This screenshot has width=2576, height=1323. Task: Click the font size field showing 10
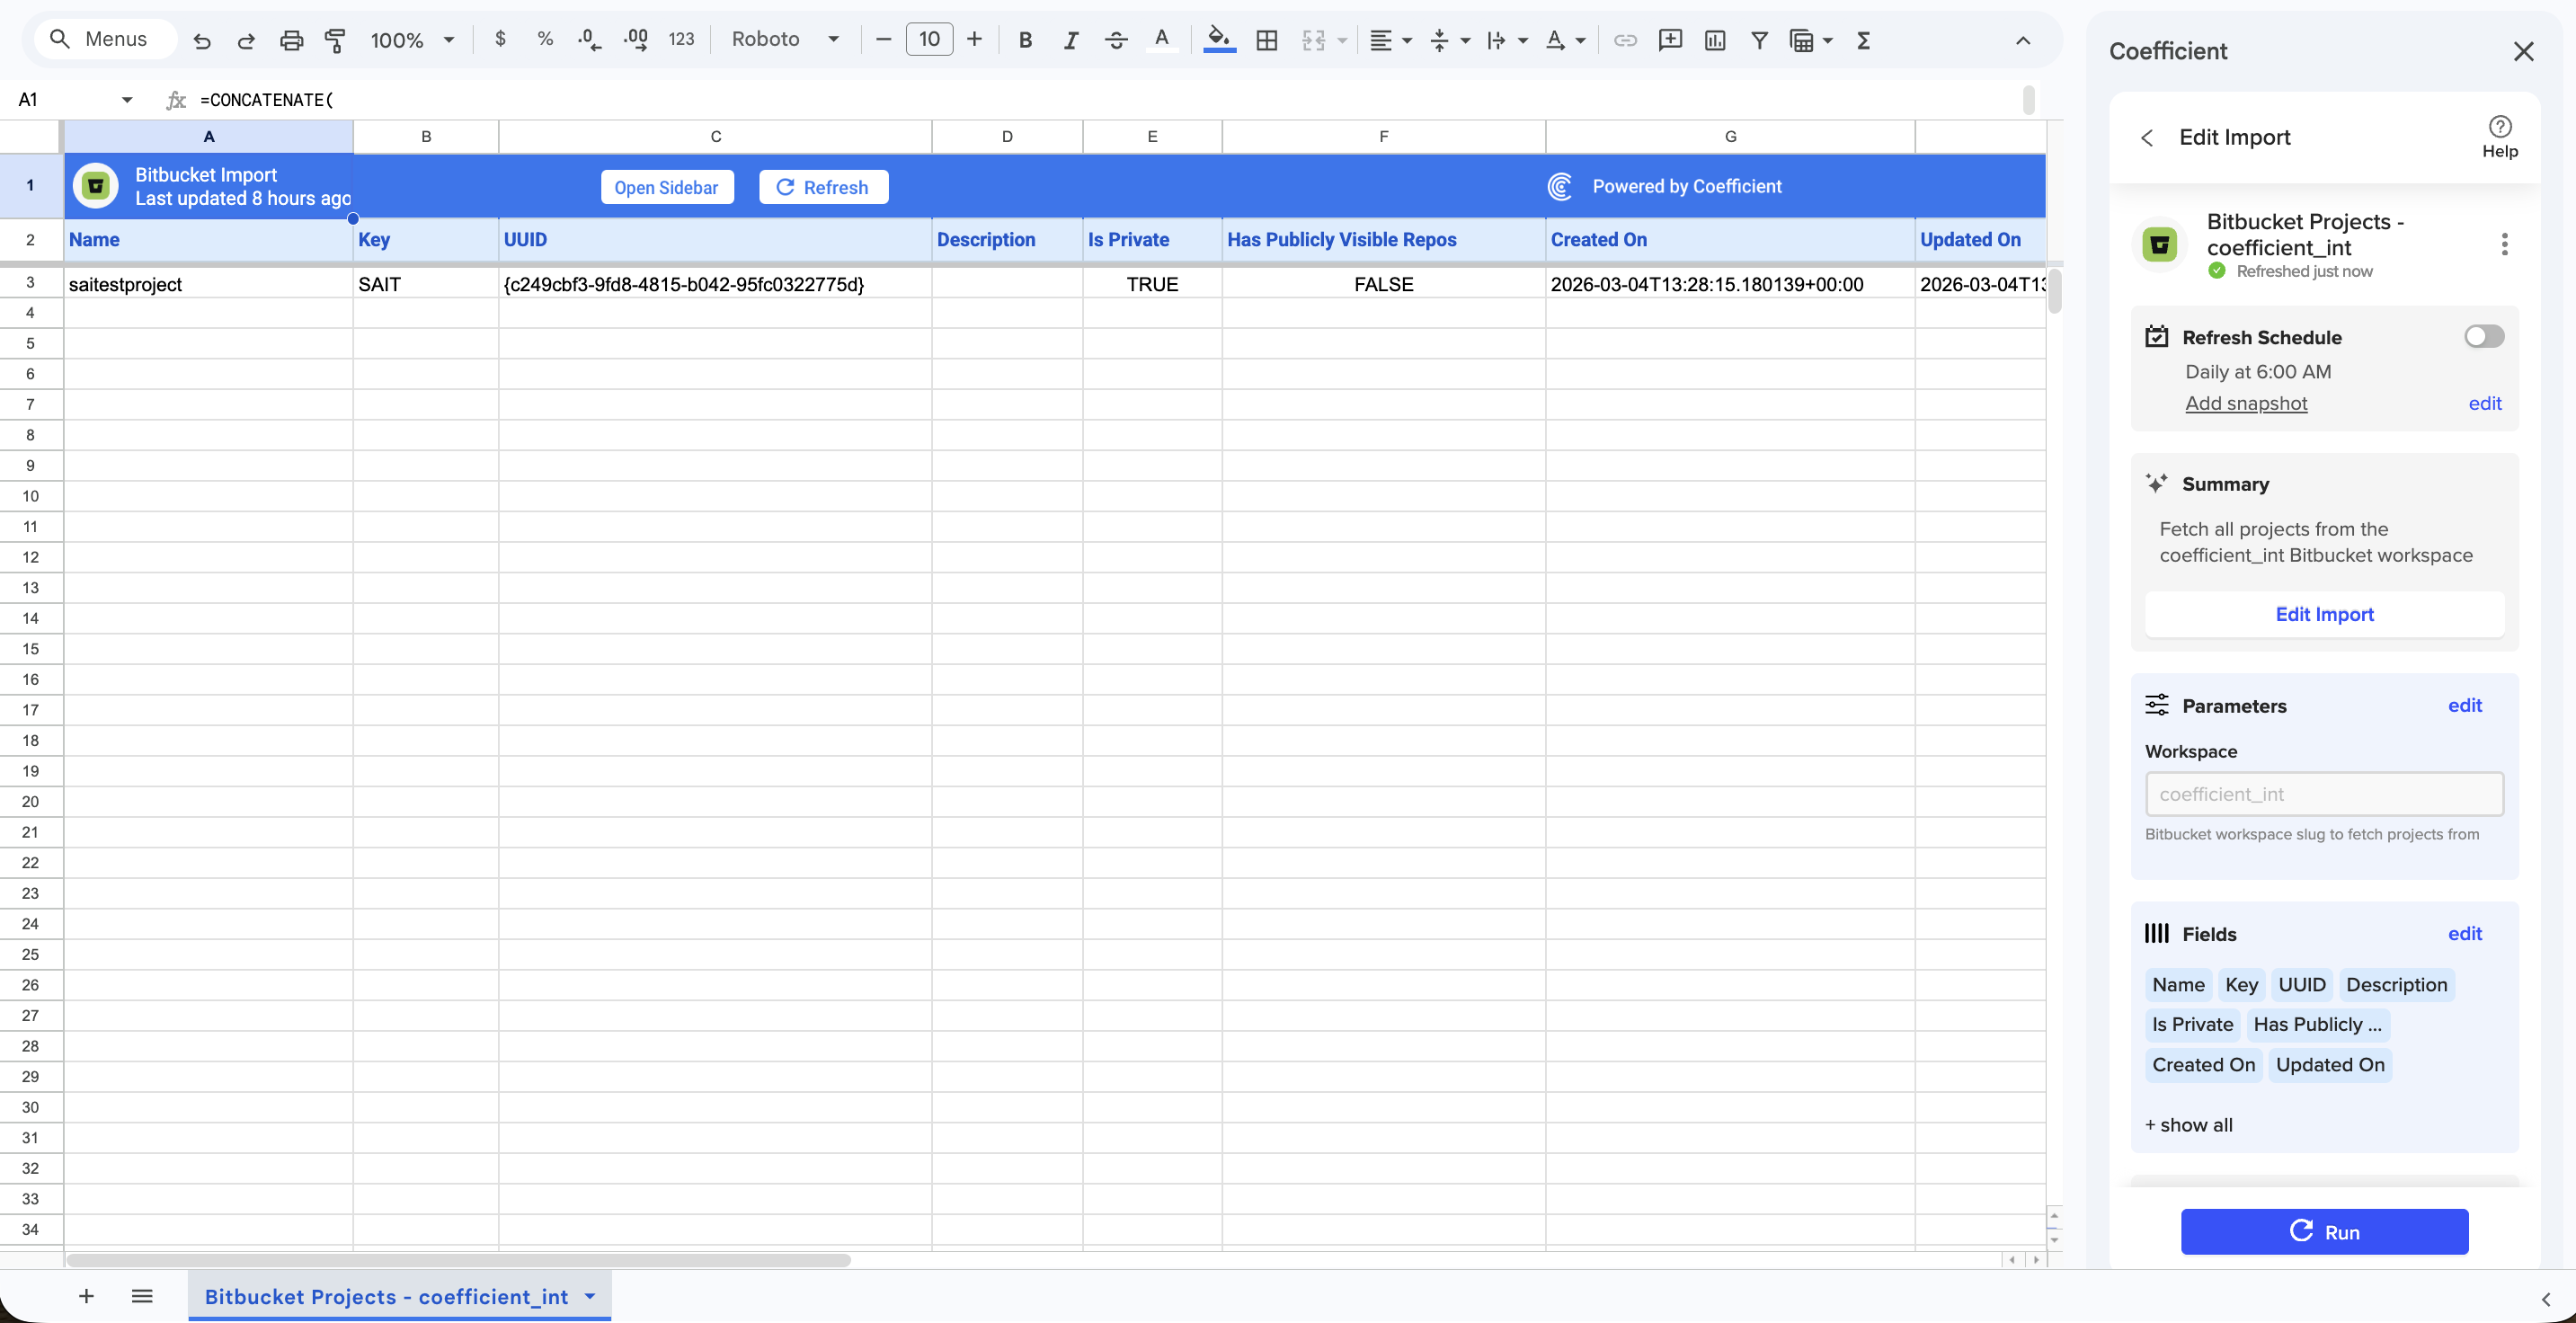929,40
